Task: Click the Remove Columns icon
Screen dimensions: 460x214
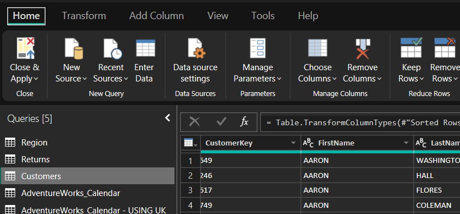Action: click(x=362, y=49)
